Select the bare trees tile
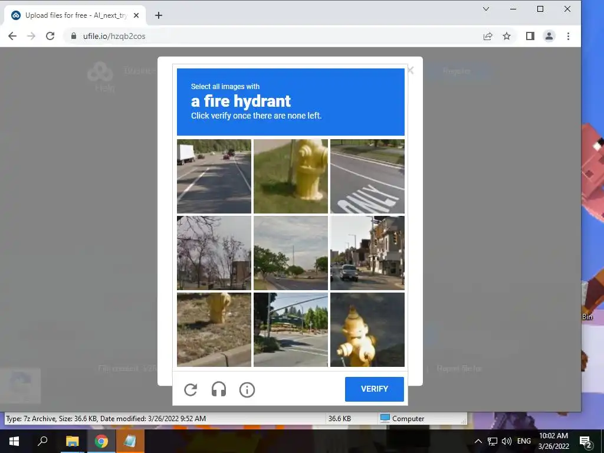Viewport: 604px width, 453px height. click(x=214, y=252)
